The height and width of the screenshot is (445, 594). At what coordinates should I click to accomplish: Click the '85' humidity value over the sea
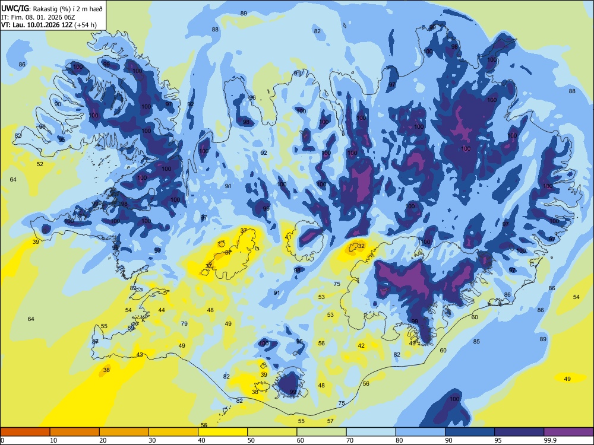tap(476, 341)
